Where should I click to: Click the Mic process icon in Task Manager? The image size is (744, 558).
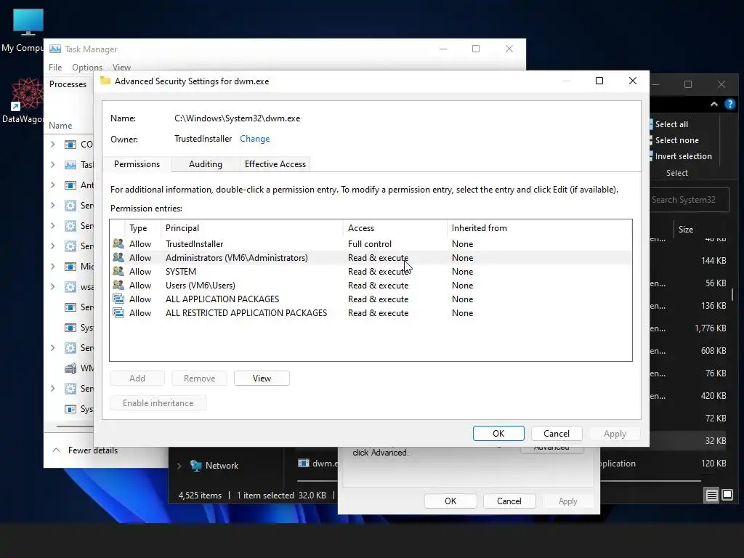coord(70,266)
